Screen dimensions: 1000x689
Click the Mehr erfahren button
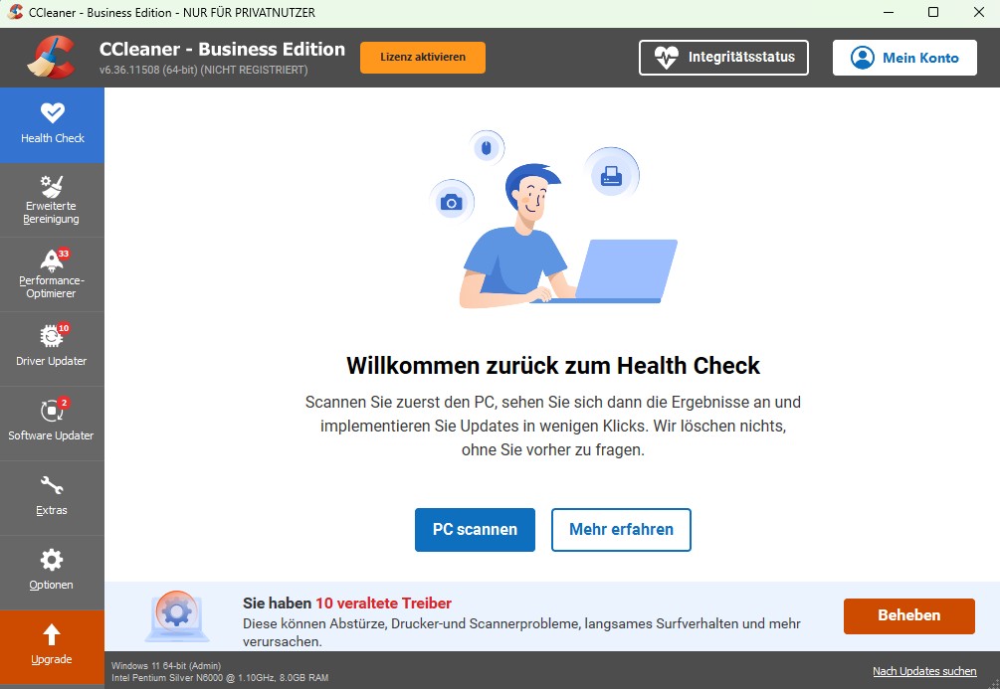[x=621, y=530]
